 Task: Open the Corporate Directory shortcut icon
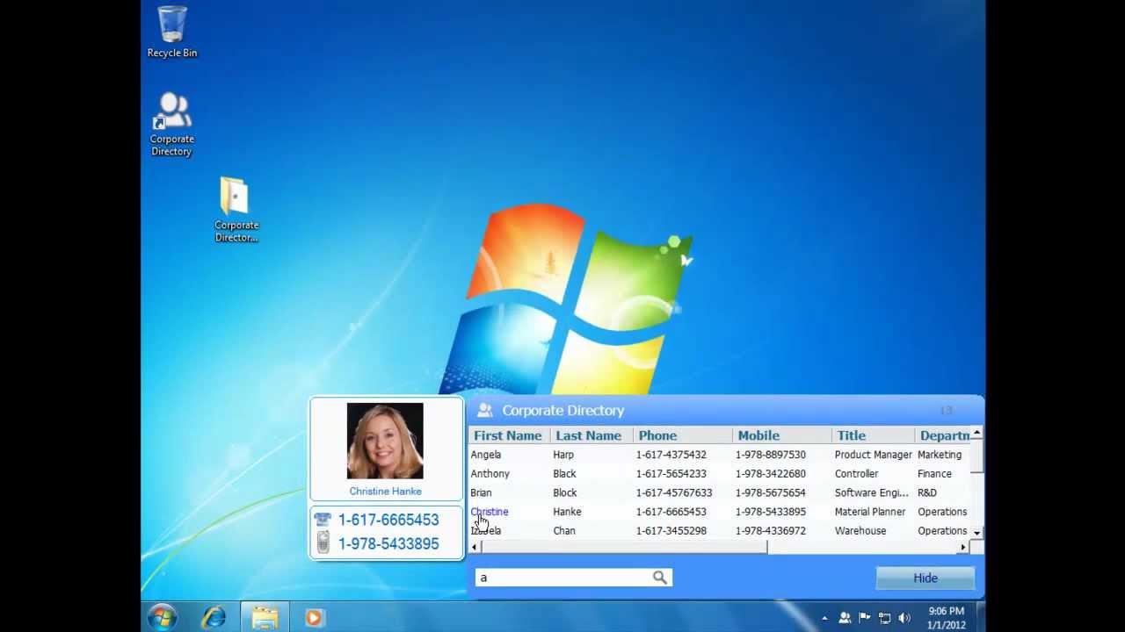(x=172, y=125)
